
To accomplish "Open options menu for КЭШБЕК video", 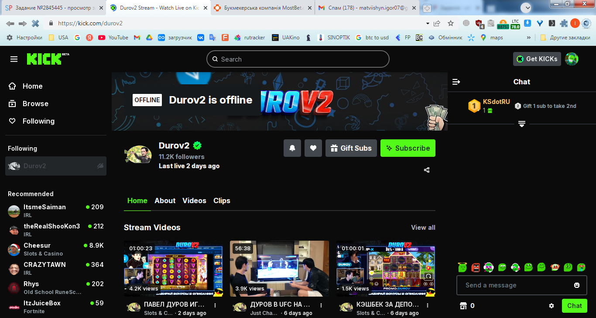I will coord(428,305).
